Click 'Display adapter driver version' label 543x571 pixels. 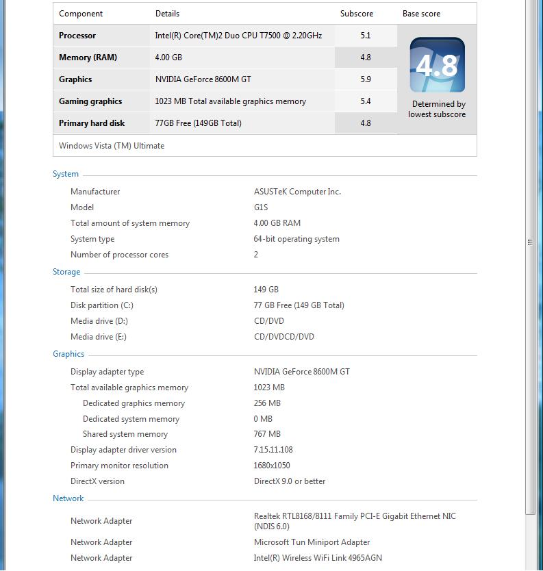tap(123, 450)
